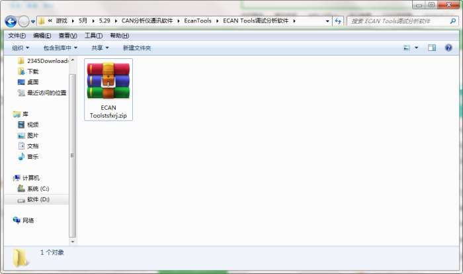Click the sidebar scroll down arrow
The image size is (463, 274).
click(72, 242)
